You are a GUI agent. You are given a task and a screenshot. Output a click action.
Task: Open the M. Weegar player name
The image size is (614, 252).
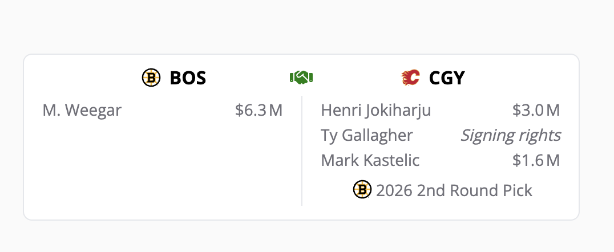pos(82,110)
